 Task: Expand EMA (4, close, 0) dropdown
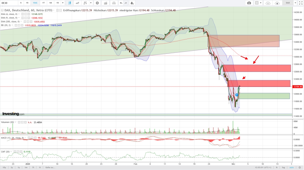[x=19, y=14]
